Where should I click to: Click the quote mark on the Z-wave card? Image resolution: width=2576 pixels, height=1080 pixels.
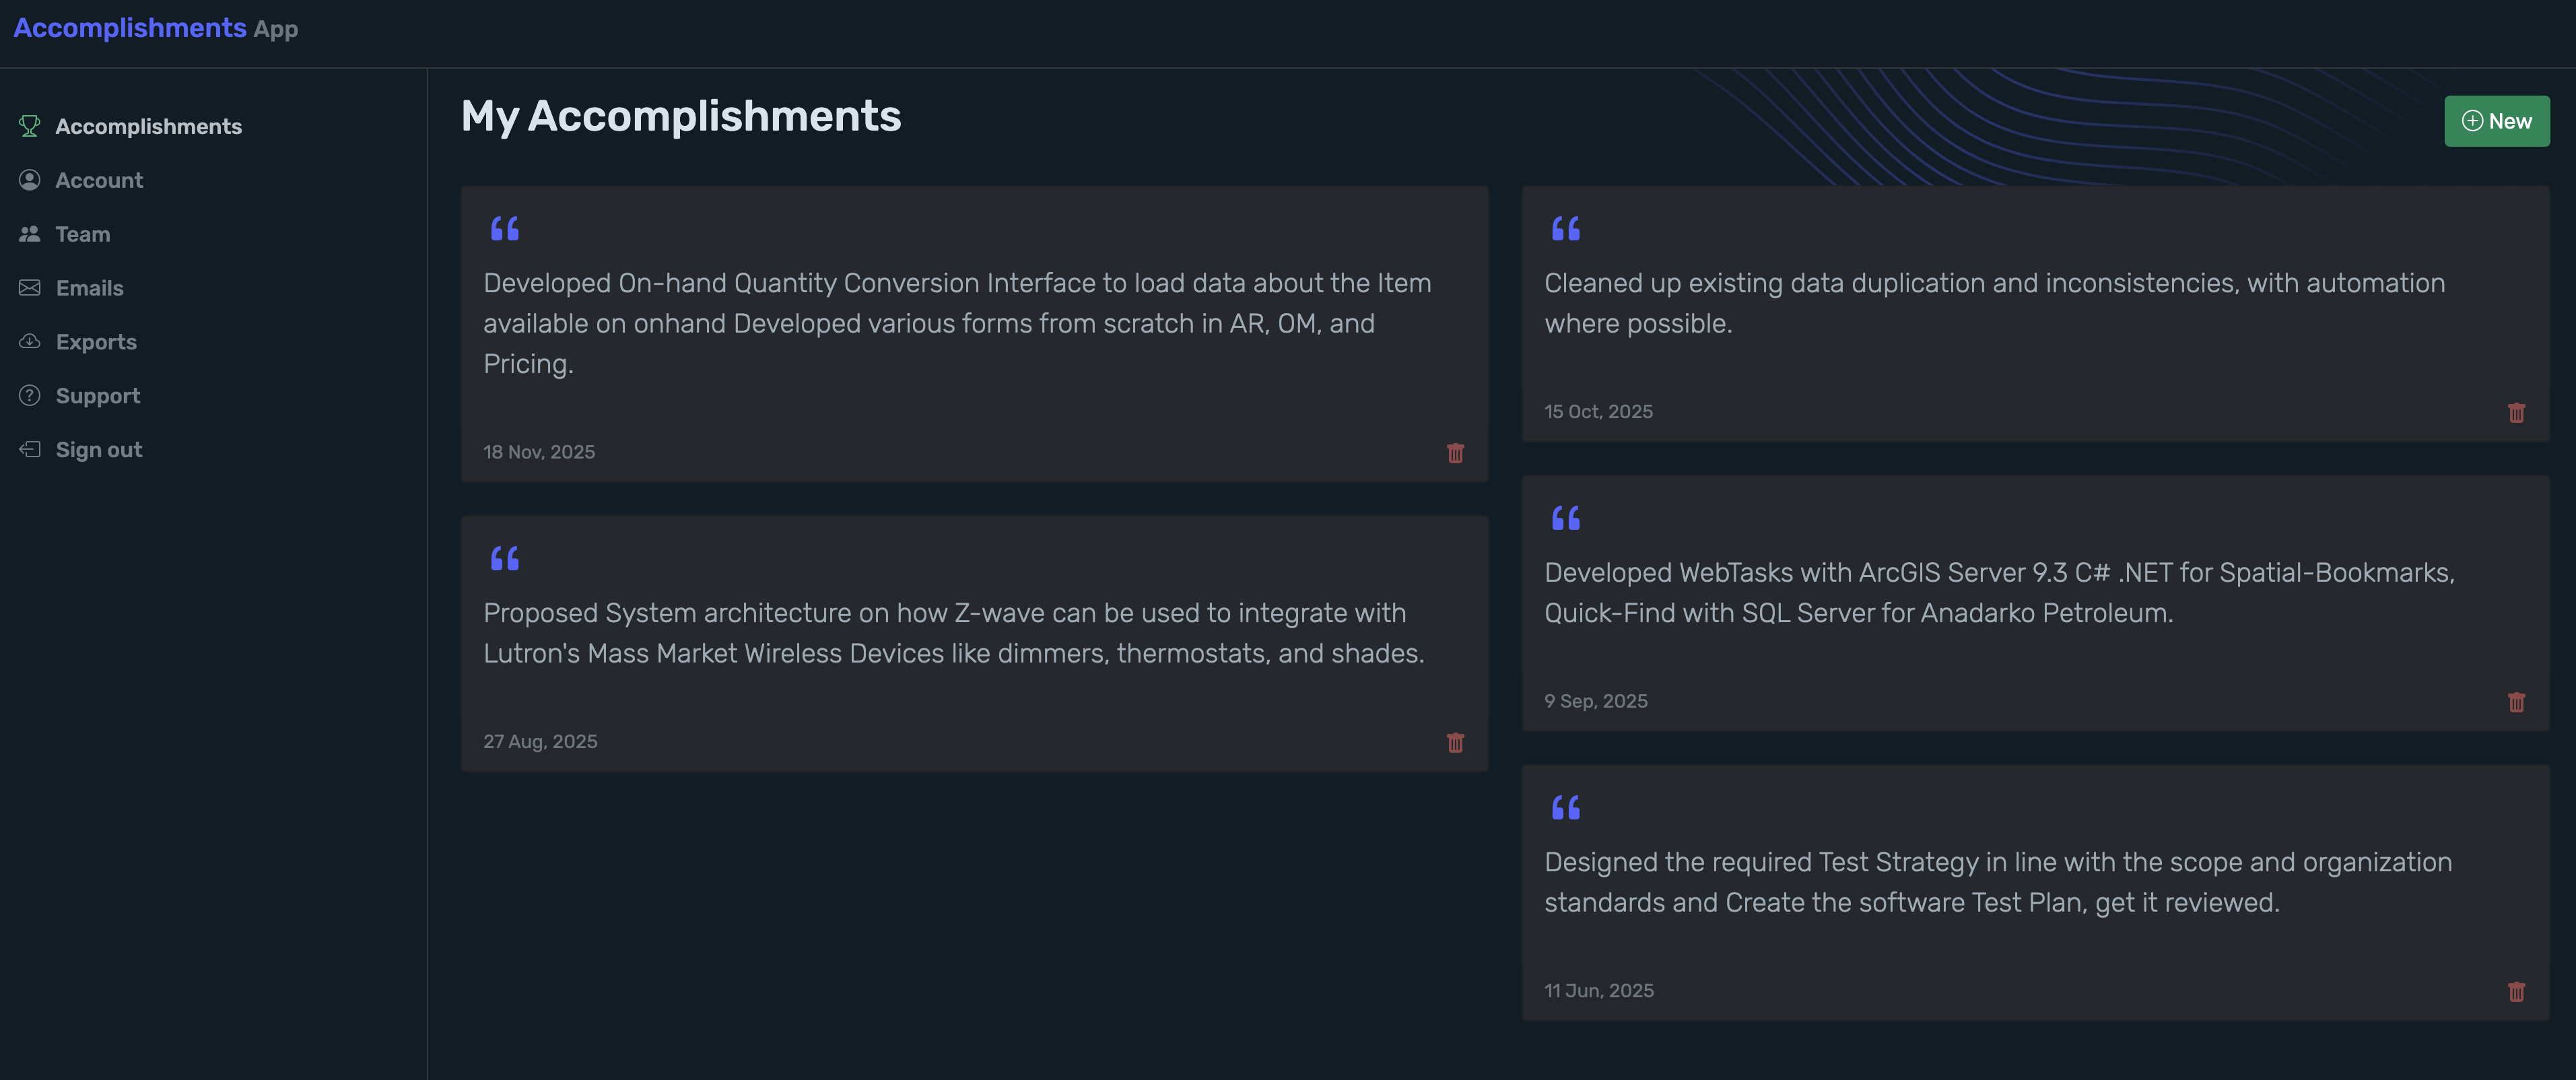coord(505,558)
